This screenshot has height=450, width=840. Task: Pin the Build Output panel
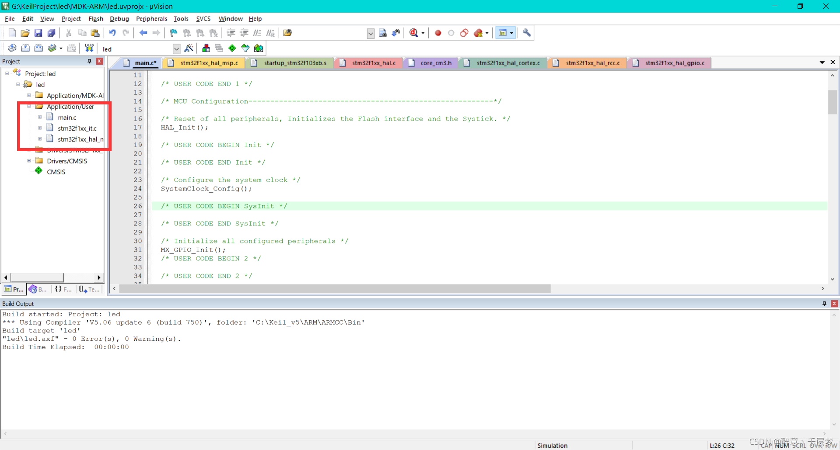click(x=824, y=303)
